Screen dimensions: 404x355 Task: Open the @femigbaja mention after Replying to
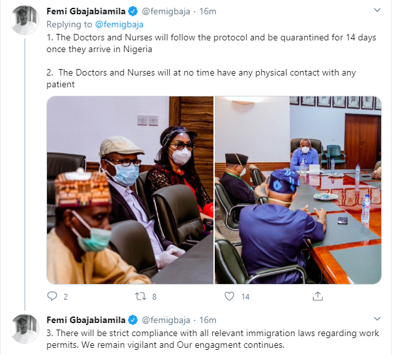point(119,24)
